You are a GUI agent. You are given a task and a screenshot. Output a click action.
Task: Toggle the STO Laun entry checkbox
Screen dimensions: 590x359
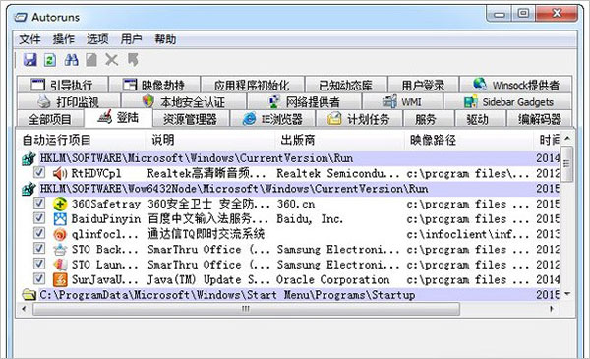39,264
